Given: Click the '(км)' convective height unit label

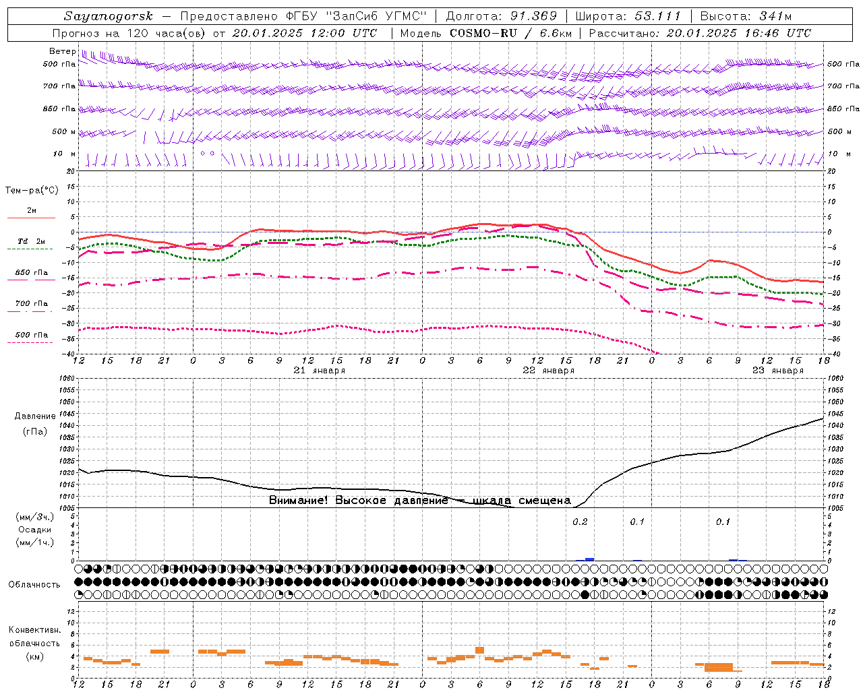Looking at the screenshot, I should point(34,656).
